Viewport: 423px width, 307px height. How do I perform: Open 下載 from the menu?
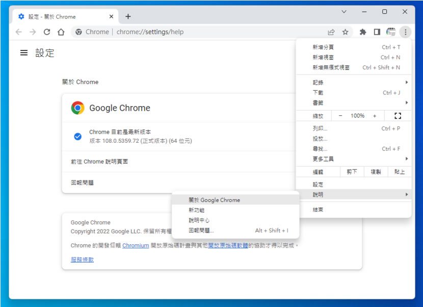point(354,93)
